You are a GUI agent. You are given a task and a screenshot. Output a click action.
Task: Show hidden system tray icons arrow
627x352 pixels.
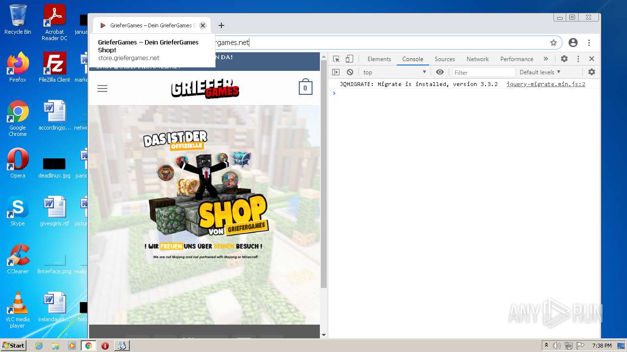pyautogui.click(x=546, y=346)
